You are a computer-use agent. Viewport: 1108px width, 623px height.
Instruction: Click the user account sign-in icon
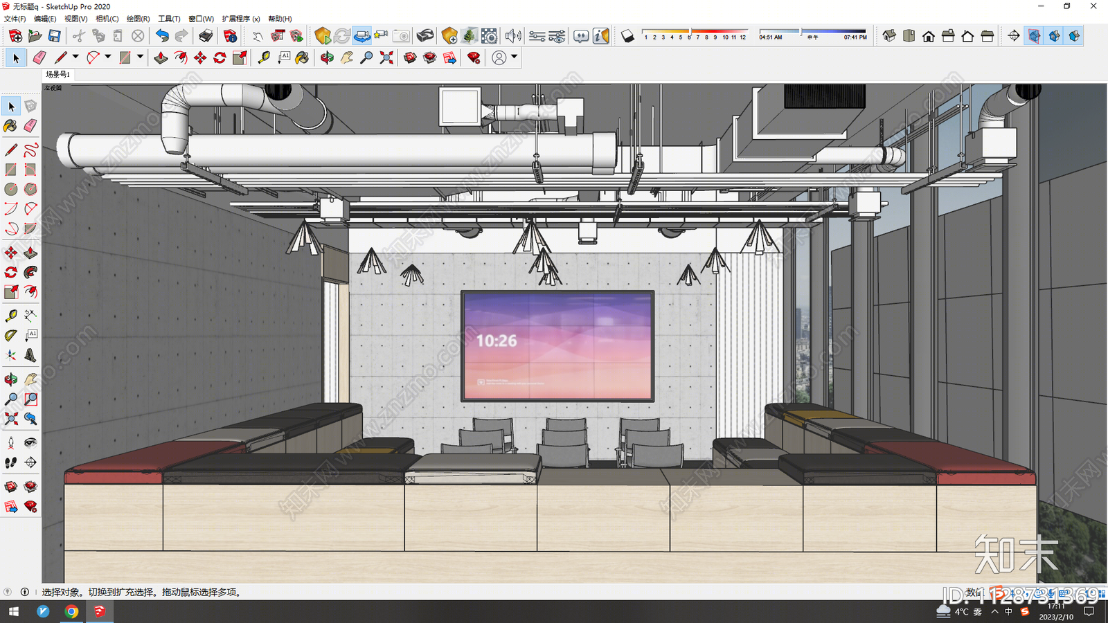[499, 58]
